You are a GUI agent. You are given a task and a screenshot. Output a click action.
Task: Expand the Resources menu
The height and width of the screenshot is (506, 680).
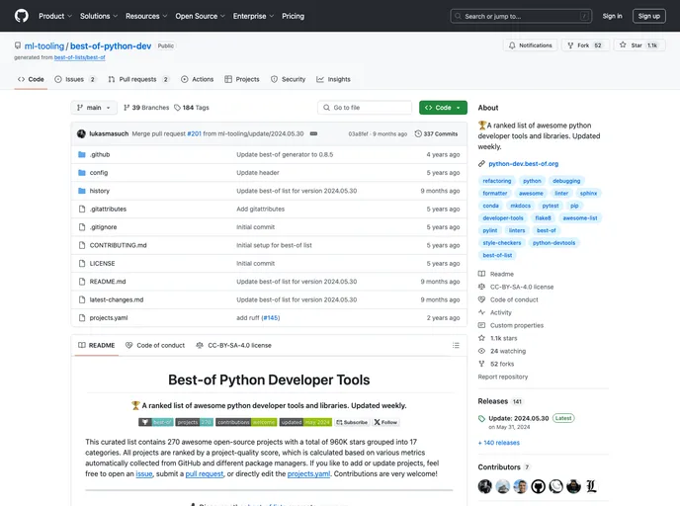click(x=146, y=16)
